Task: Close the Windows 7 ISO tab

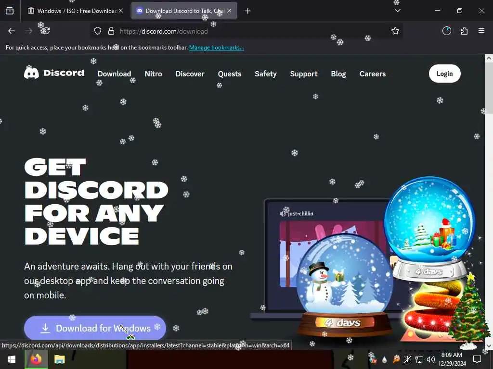Action: point(121,11)
